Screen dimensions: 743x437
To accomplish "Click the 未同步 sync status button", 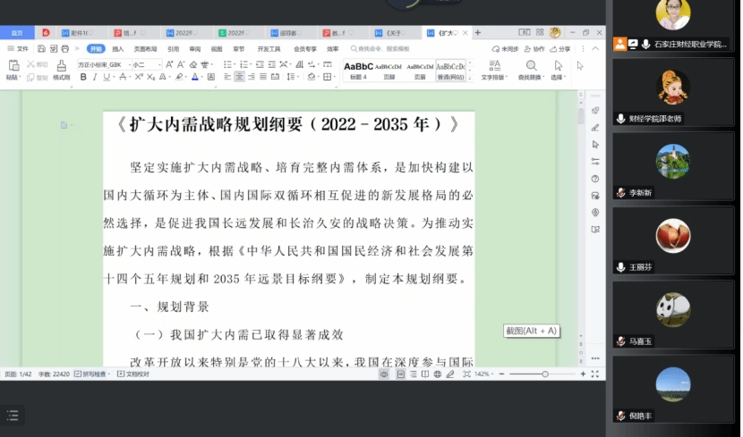I will tap(505, 49).
